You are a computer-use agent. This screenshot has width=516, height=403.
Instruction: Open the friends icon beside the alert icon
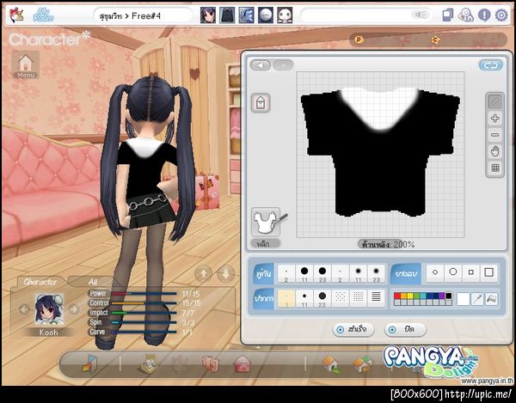(x=465, y=15)
